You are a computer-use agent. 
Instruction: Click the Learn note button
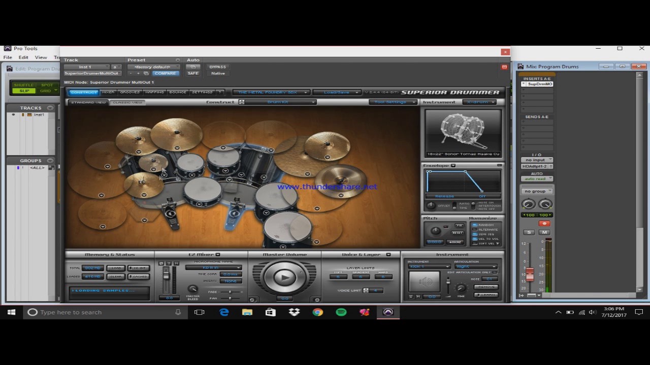pyautogui.click(x=486, y=295)
